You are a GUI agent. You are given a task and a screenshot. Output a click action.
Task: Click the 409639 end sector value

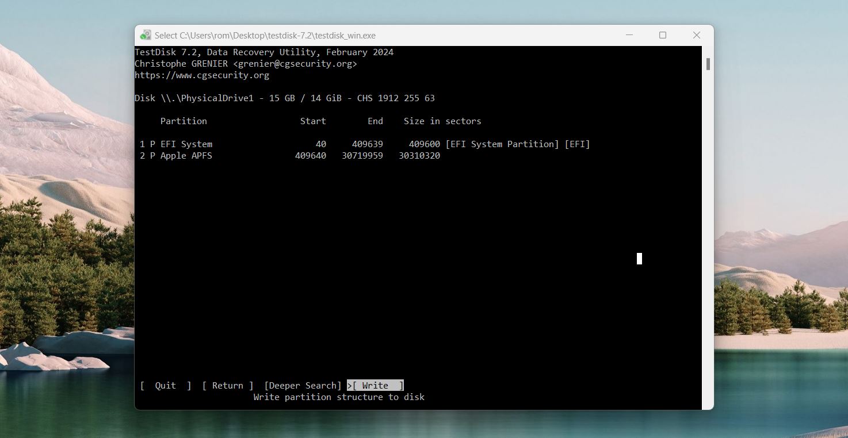coord(368,144)
